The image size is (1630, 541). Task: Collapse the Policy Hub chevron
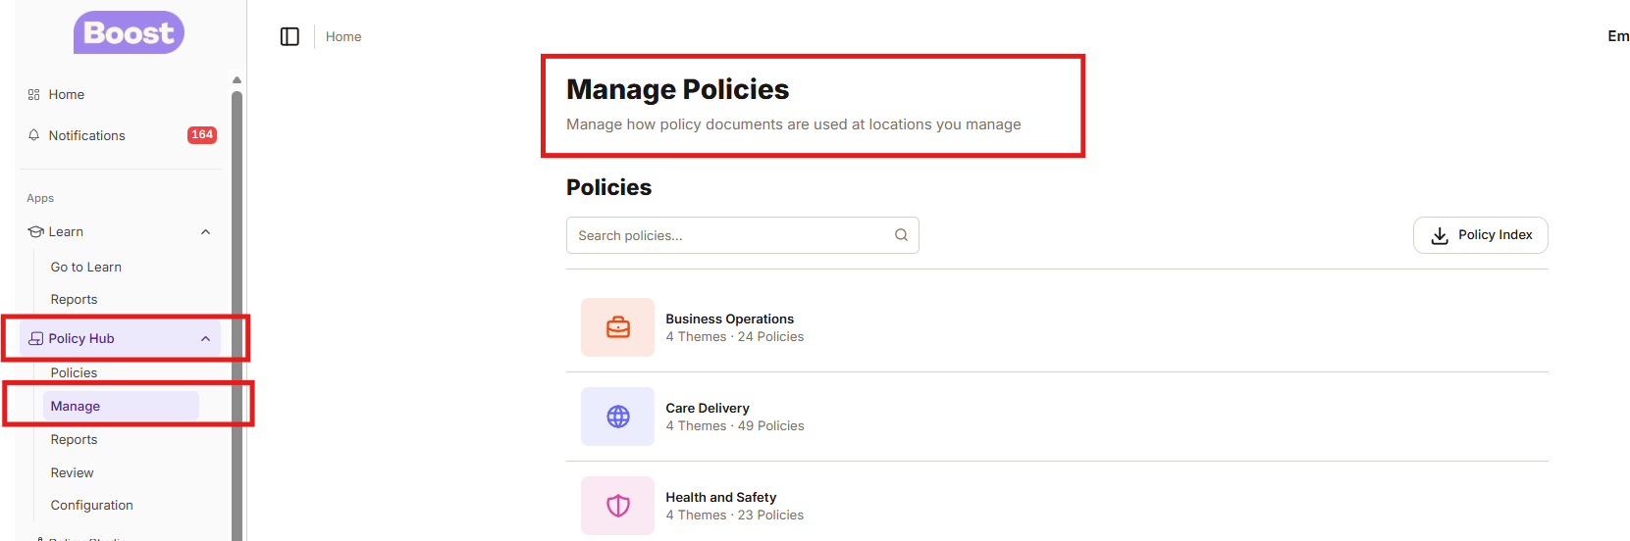[205, 339]
